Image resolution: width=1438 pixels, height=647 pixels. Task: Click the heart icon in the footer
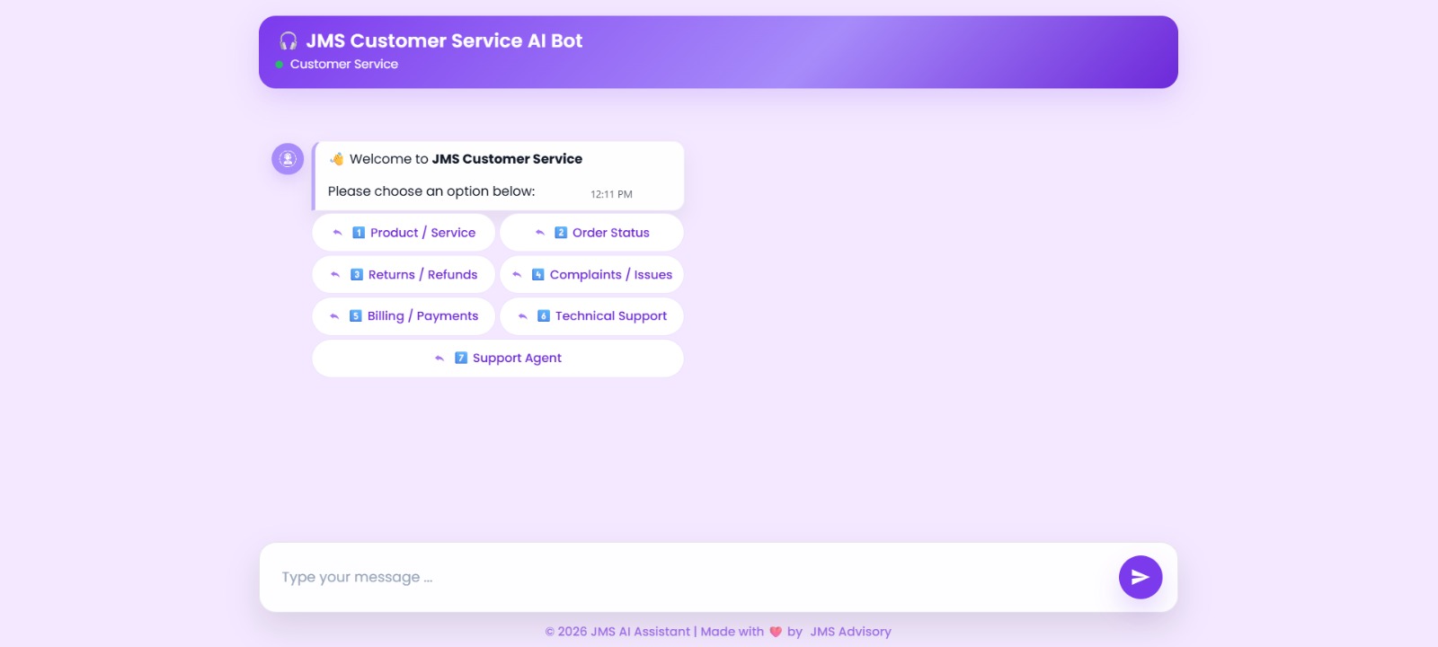click(776, 632)
